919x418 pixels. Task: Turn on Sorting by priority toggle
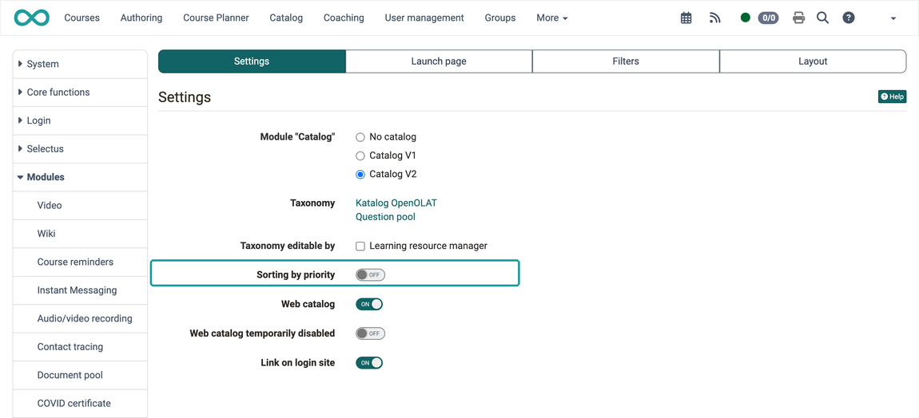[x=371, y=274]
